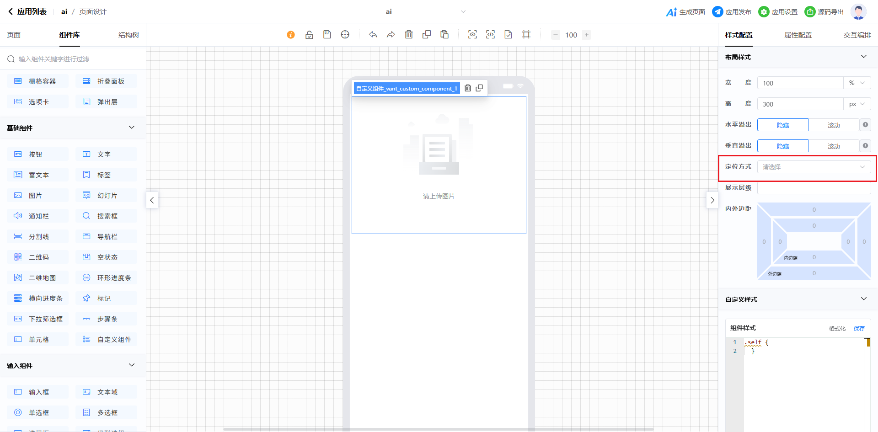Click the trash delete icon in toolbar
This screenshot has width=878, height=432.
(409, 35)
